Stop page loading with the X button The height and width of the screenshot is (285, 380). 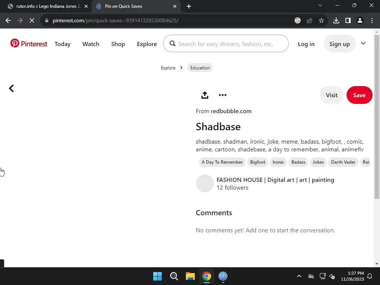(32, 21)
